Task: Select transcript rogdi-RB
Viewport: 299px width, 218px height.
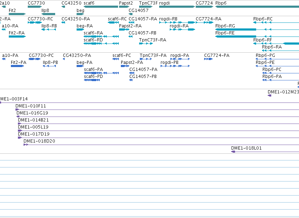Action: (177, 22)
